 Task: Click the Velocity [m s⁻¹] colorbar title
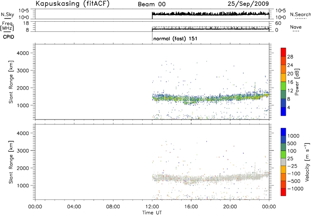pyautogui.click(x=307, y=162)
